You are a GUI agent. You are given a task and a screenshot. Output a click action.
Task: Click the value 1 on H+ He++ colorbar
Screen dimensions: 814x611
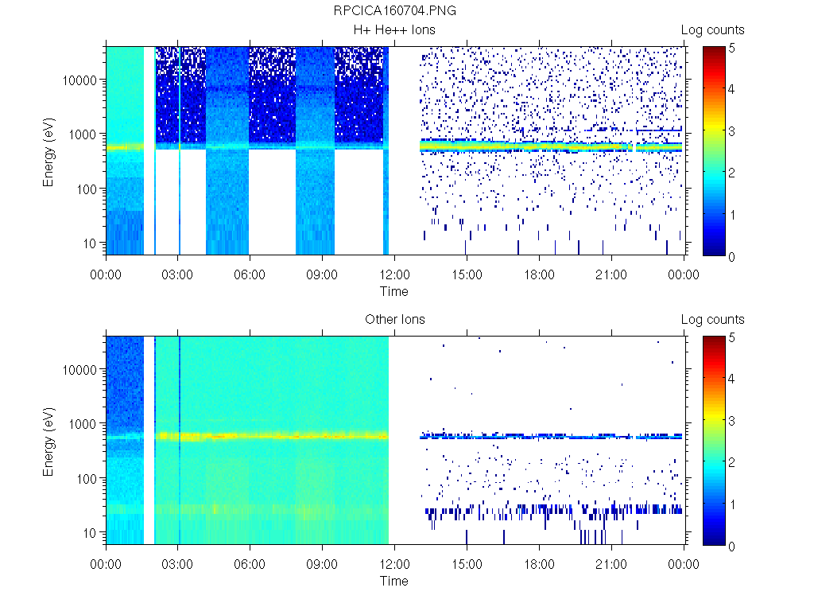732,215
